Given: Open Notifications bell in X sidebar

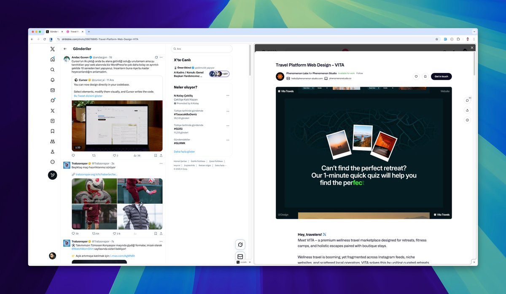Looking at the screenshot, I should pos(52,80).
